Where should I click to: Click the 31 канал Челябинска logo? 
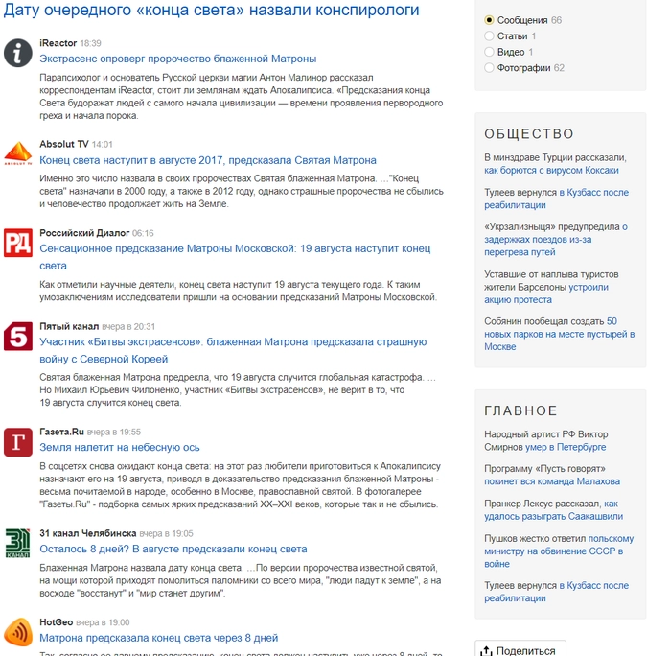tap(18, 543)
